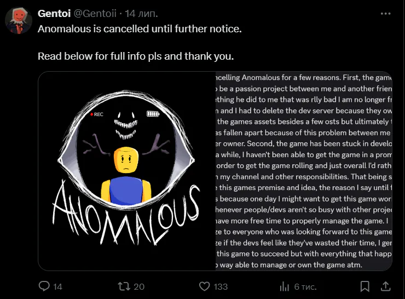Click the 'Read below for full info' line
Screen dimensions: 405x299
pyautogui.click(x=136, y=56)
